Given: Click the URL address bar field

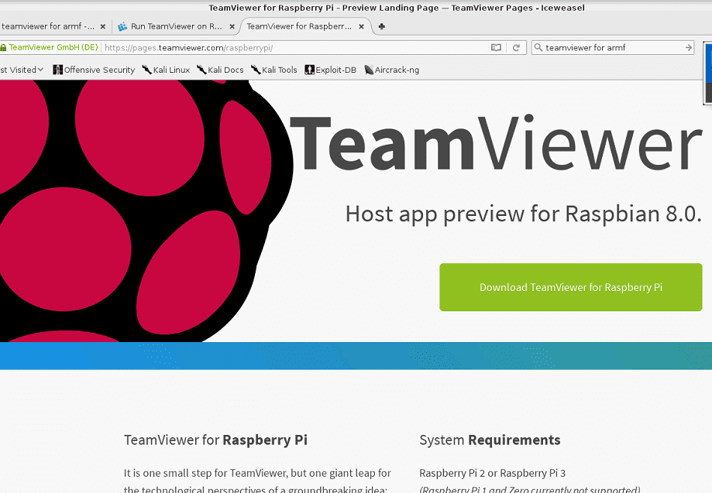Looking at the screenshot, I should point(294,48).
